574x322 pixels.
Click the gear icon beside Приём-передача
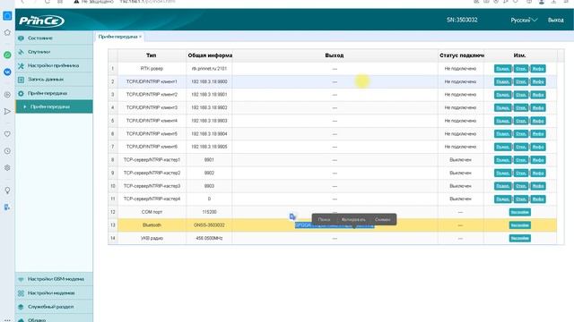click(22, 93)
